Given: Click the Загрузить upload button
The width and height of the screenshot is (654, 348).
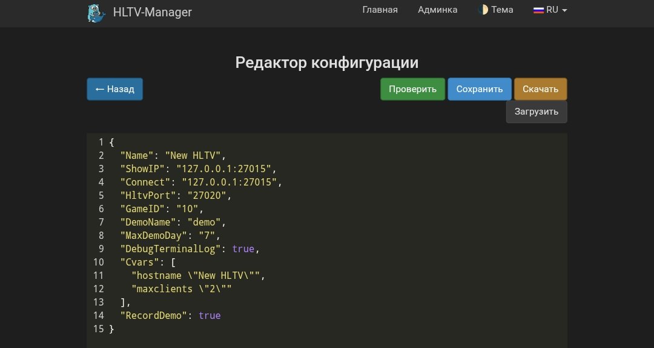Looking at the screenshot, I should (x=537, y=112).
